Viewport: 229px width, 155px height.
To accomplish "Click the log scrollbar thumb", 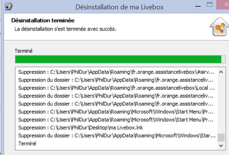I will (222, 137).
